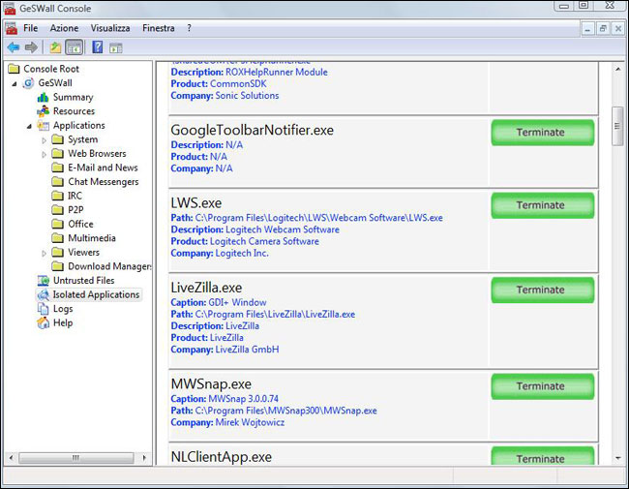Select the Resources node icon

click(44, 111)
